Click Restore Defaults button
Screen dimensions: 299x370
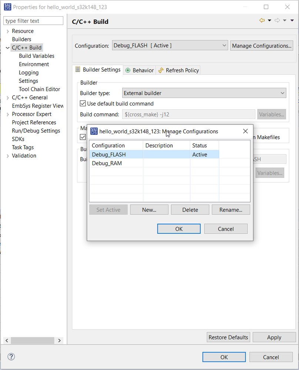click(x=228, y=337)
